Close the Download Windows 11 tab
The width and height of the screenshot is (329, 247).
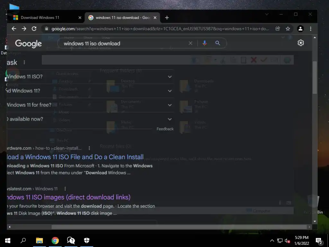pos(80,18)
